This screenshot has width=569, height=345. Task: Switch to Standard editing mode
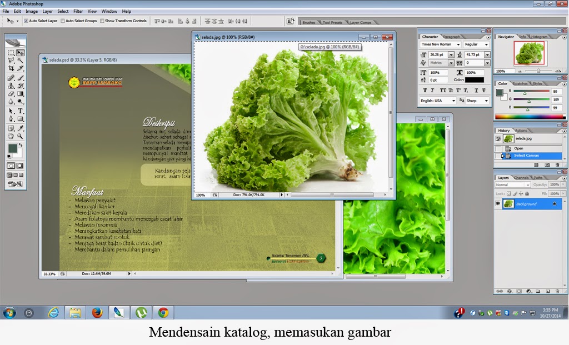point(11,166)
